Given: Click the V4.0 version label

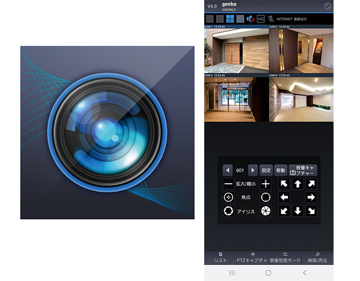Looking at the screenshot, I should (x=212, y=6).
